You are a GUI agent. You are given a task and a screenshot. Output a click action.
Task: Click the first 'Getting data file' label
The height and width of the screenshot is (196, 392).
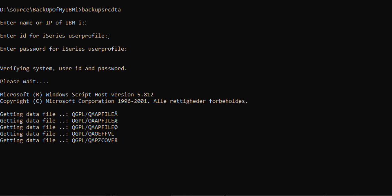coord(28,114)
